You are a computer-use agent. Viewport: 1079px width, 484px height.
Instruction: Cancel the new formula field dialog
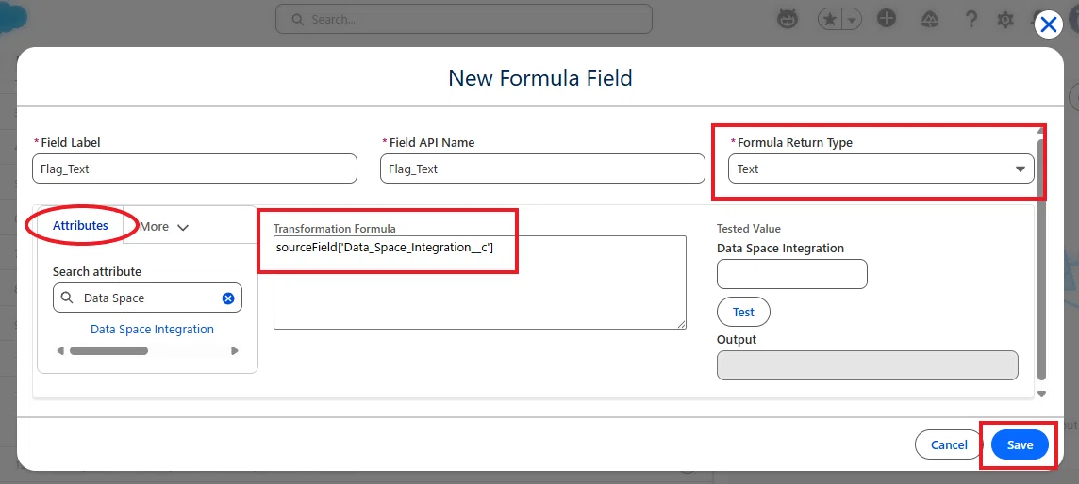(949, 444)
